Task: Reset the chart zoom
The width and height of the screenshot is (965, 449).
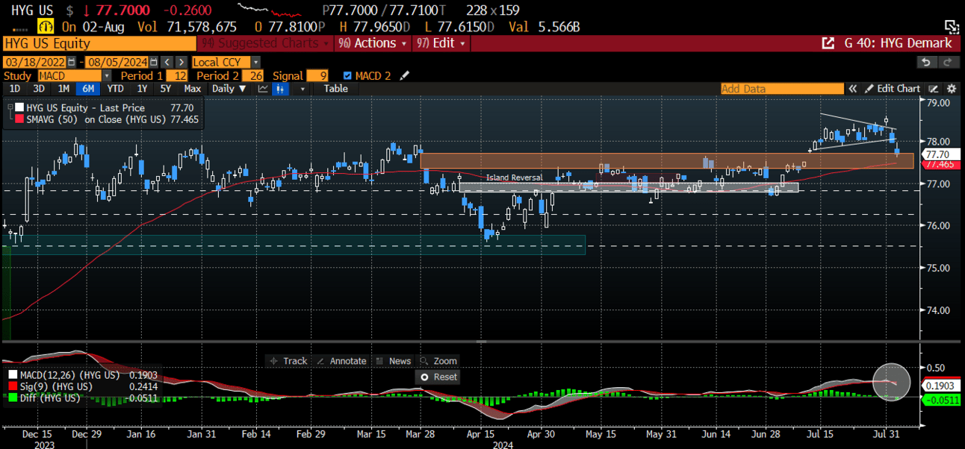Action: click(438, 377)
